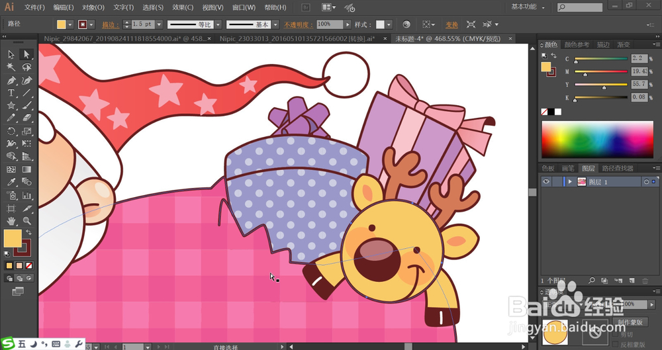This screenshot has width=662, height=350.
Task: Click 描边 link in control bar
Action: [x=111, y=25]
